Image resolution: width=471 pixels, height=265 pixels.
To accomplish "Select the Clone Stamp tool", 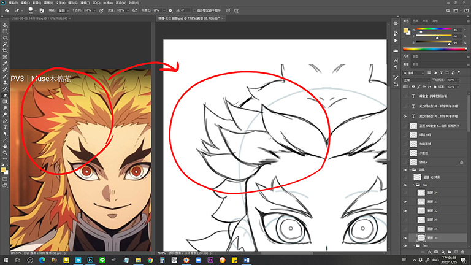I will click(x=5, y=82).
